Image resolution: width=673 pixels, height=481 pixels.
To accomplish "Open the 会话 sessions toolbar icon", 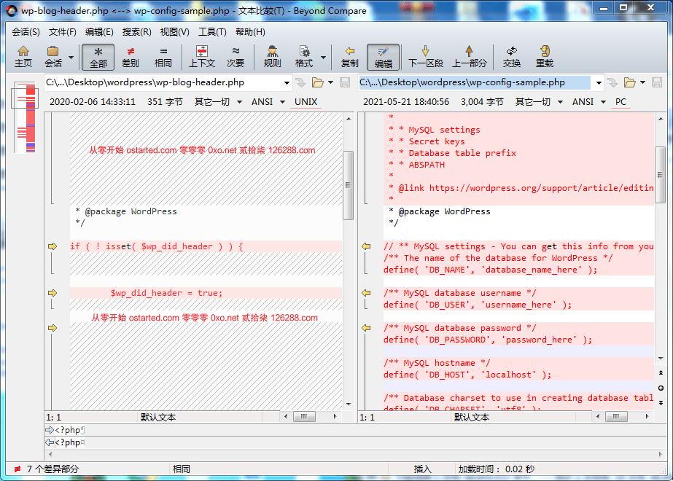I will [x=52, y=57].
